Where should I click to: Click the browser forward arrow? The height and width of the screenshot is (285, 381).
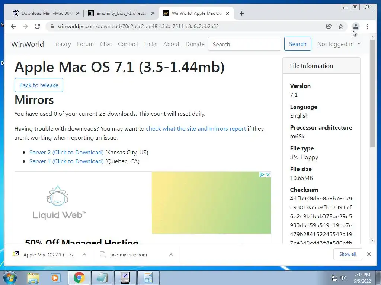click(x=25, y=26)
